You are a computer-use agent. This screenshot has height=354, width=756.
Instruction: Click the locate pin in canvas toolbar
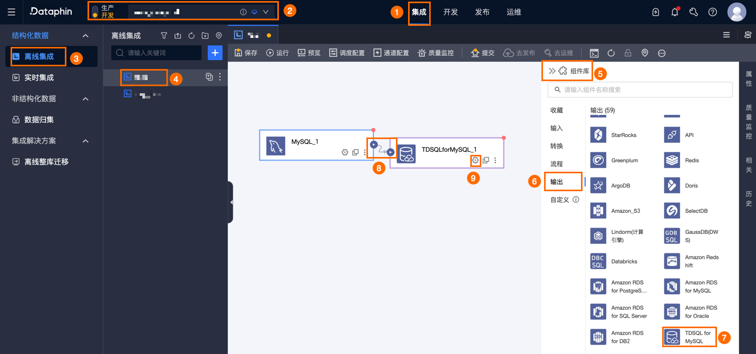tap(645, 53)
